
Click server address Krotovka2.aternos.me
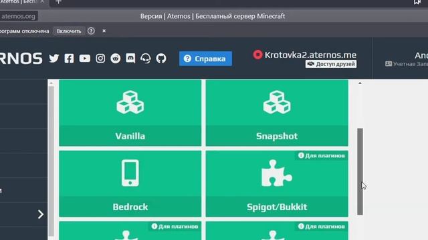tap(310, 55)
